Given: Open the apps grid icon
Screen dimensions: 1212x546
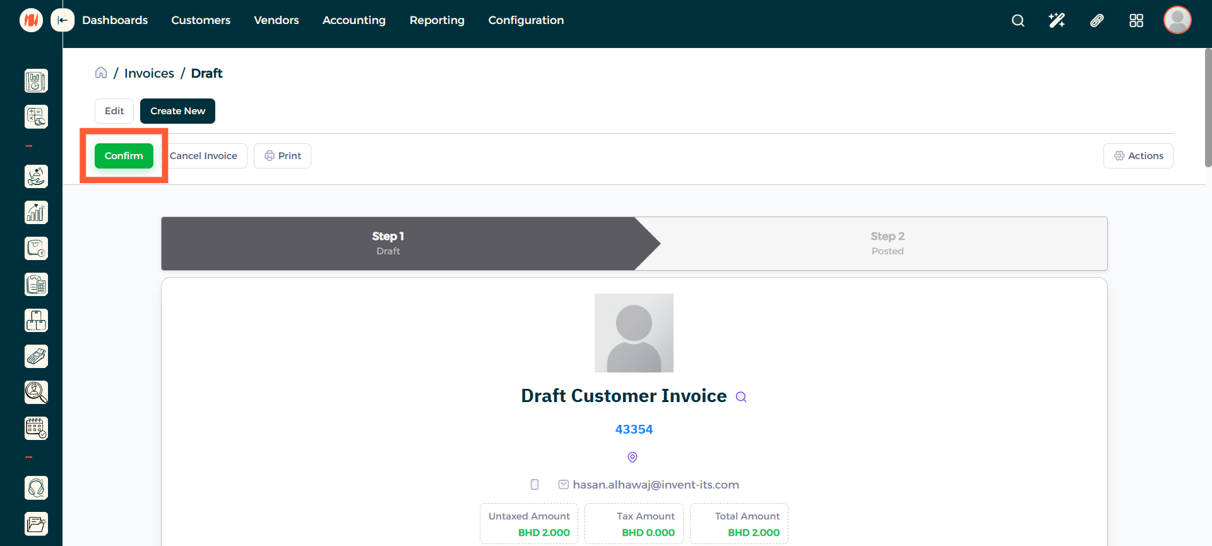Looking at the screenshot, I should click(1136, 21).
